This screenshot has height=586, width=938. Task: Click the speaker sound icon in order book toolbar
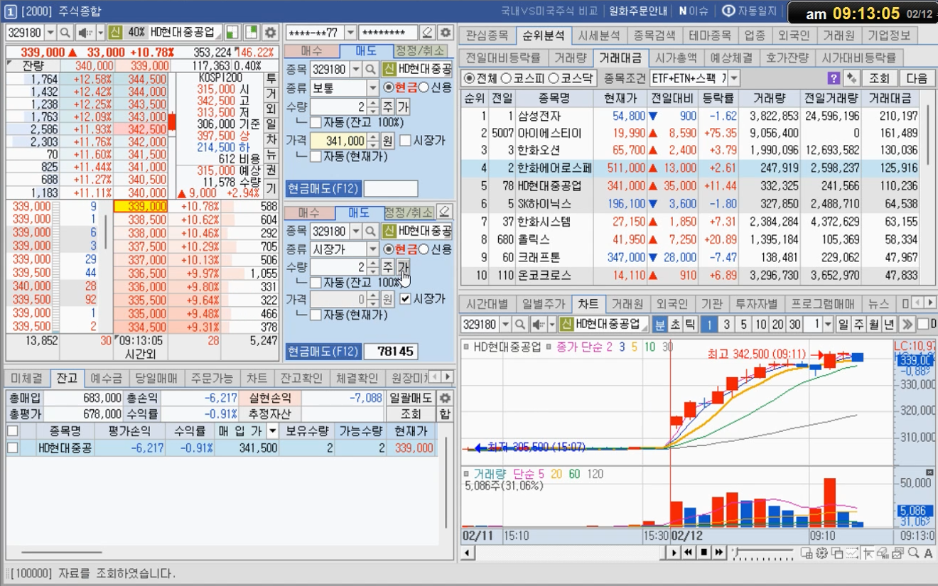click(x=85, y=33)
